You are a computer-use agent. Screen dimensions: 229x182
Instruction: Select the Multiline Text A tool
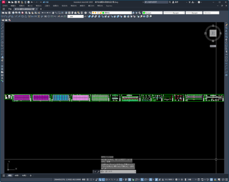pyautogui.click(x=2, y=78)
